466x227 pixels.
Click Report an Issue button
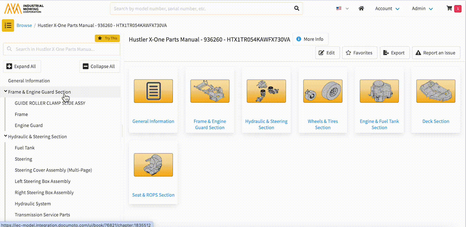(436, 53)
